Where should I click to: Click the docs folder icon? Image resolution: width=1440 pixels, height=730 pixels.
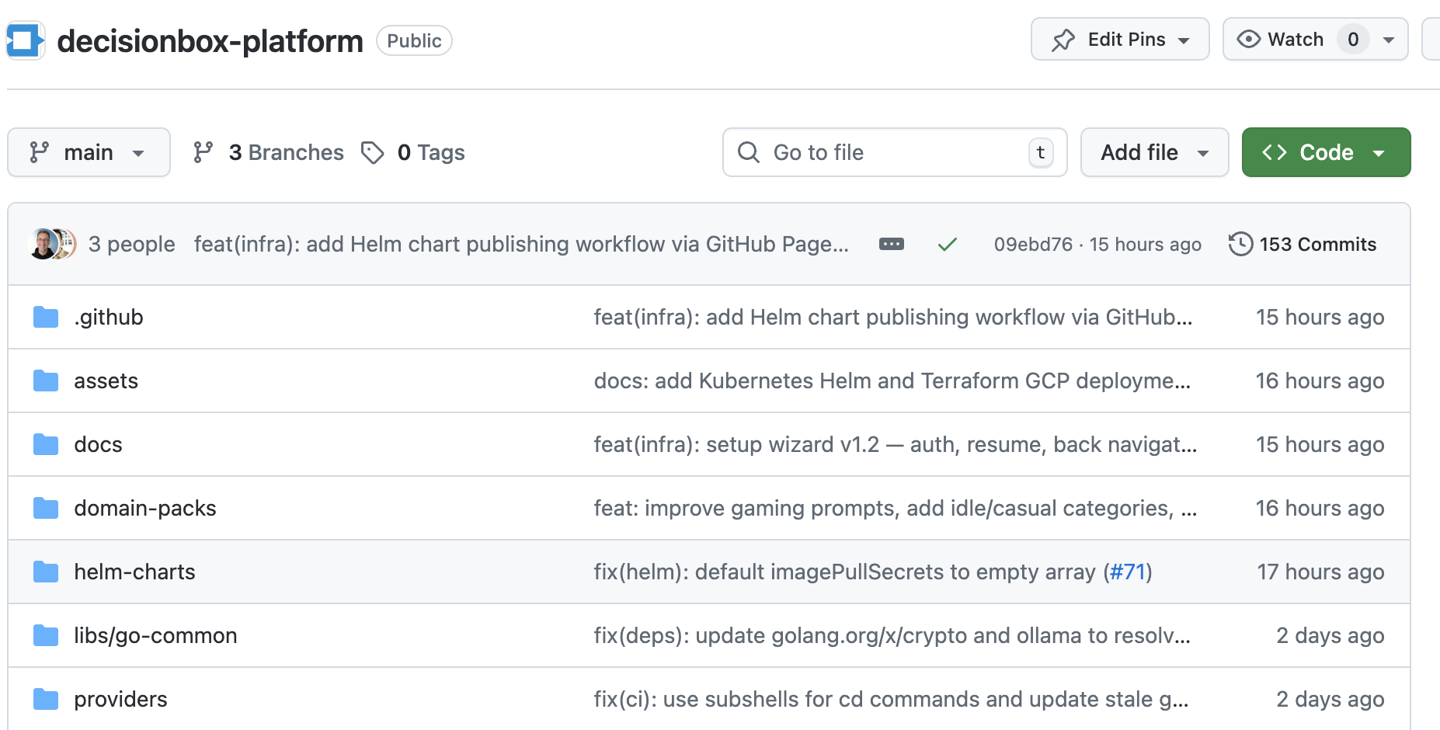tap(46, 445)
